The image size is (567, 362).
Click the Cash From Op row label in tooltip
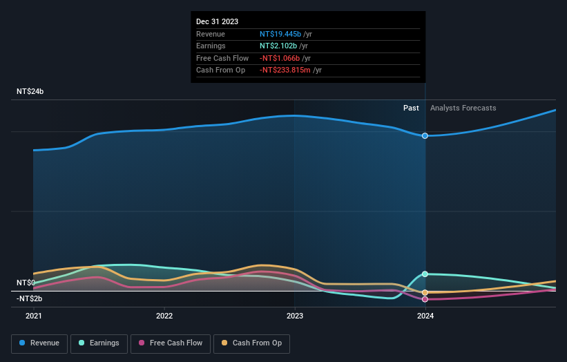pyautogui.click(x=220, y=70)
